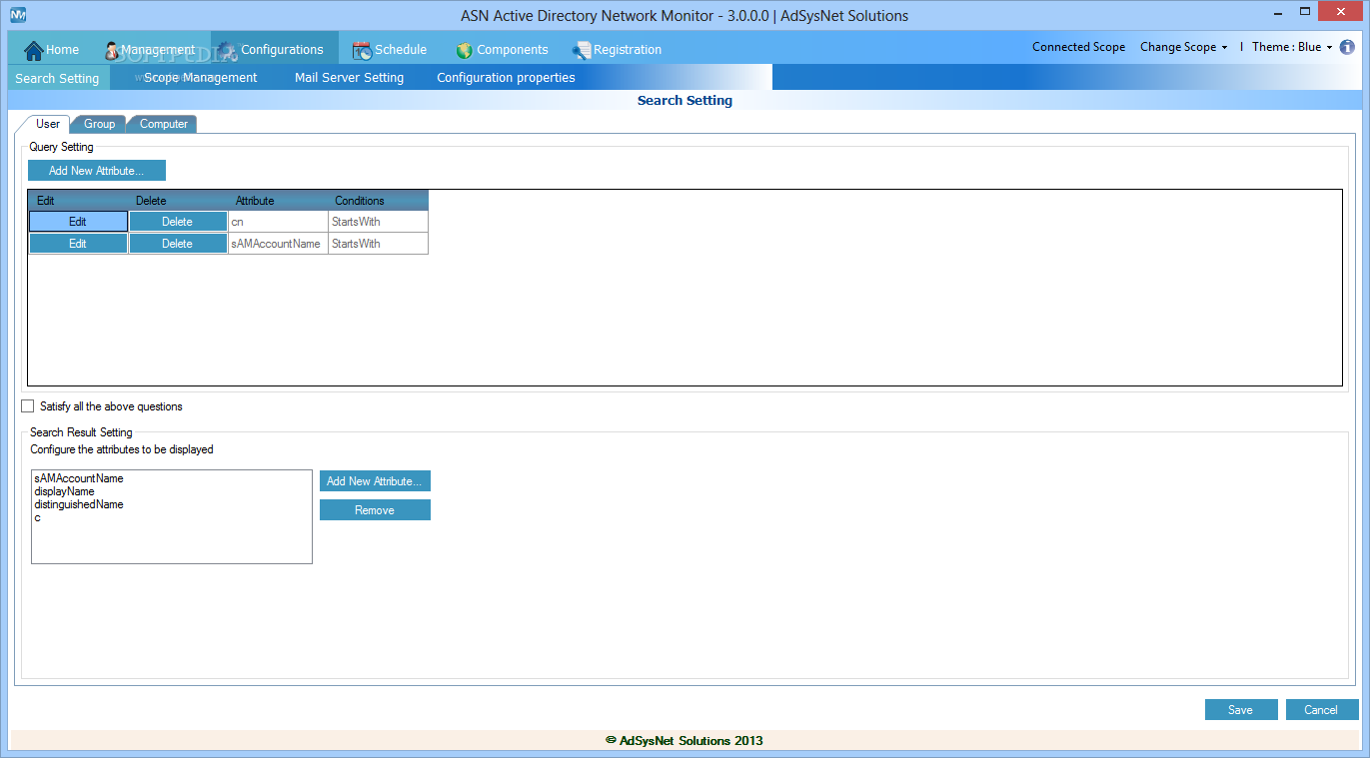Maximize the application window
Viewport: 1370px width, 758px height.
1307,11
